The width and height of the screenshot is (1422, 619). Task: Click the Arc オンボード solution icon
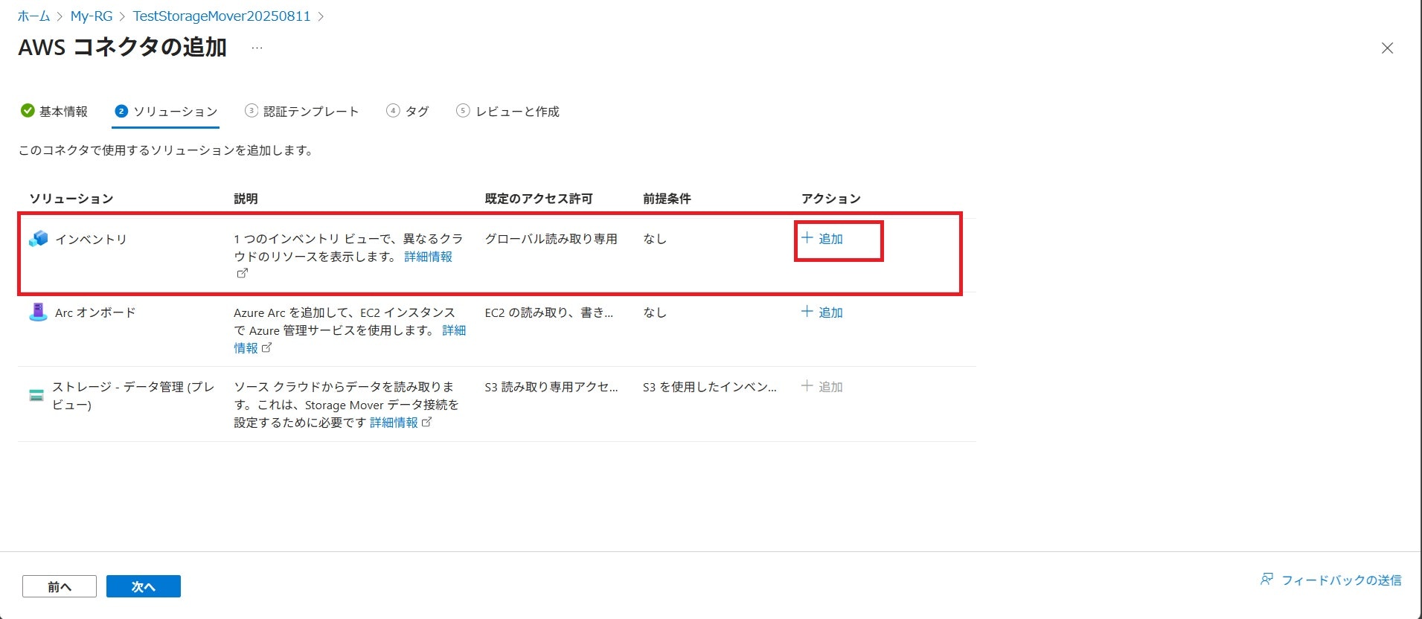point(38,312)
